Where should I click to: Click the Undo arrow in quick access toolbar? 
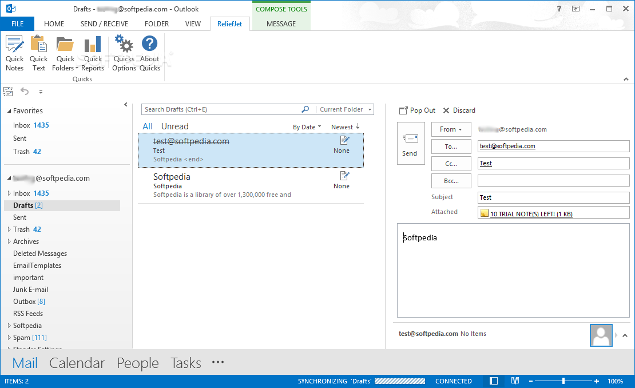tap(25, 92)
